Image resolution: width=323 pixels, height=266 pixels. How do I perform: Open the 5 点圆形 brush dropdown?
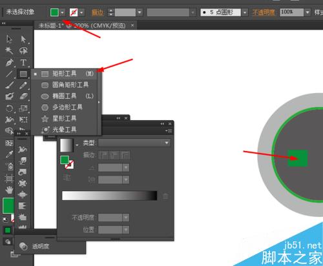click(x=245, y=12)
